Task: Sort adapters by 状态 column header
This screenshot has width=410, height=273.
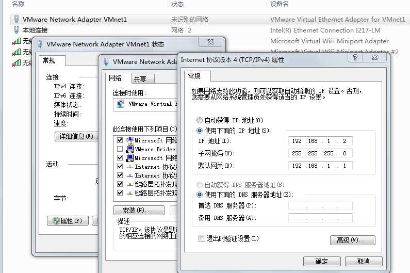Action: [x=177, y=4]
